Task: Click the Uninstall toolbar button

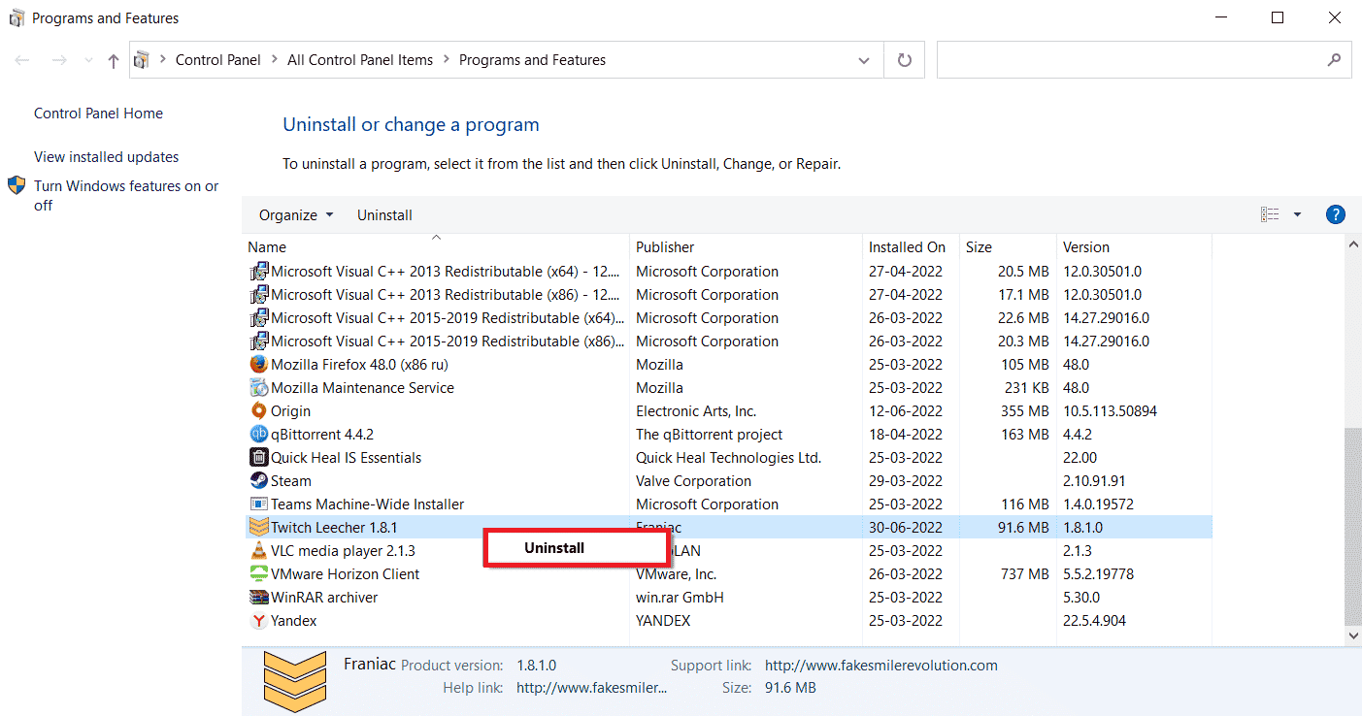Action: pos(384,215)
